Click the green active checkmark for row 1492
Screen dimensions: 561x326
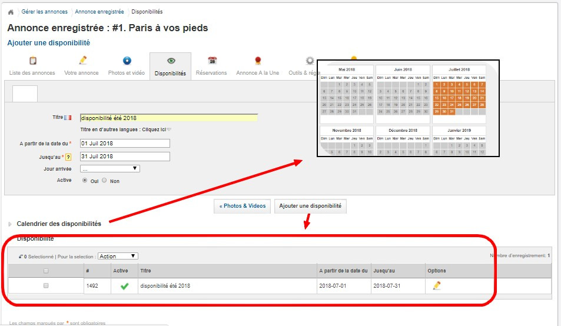point(124,287)
